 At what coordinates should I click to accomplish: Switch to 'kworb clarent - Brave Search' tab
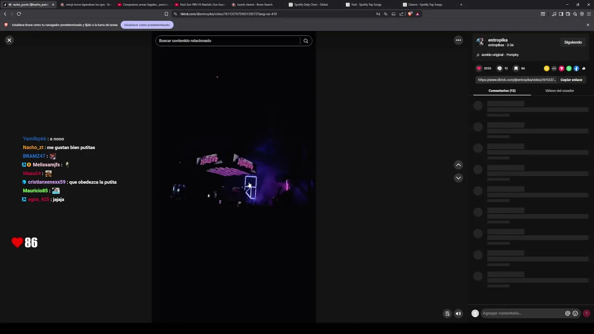tap(257, 5)
